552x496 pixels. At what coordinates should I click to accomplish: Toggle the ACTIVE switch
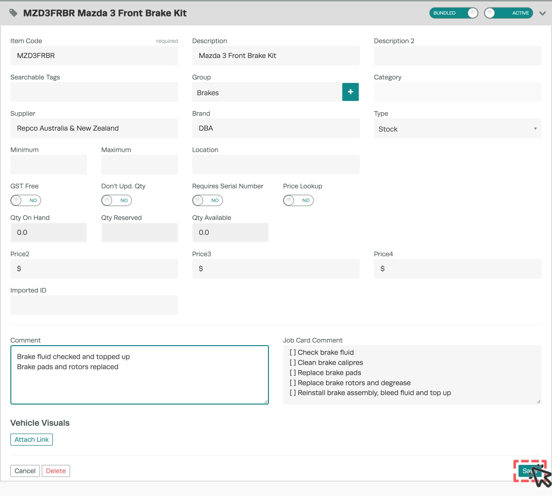[508, 13]
